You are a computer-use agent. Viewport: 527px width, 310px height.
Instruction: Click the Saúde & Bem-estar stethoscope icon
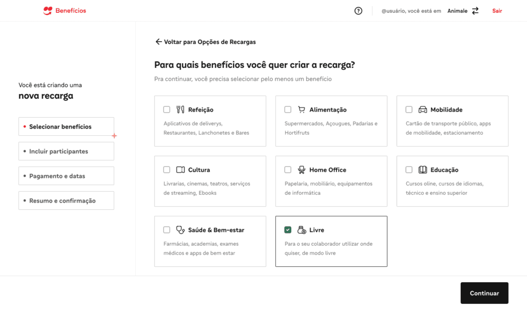(x=181, y=230)
